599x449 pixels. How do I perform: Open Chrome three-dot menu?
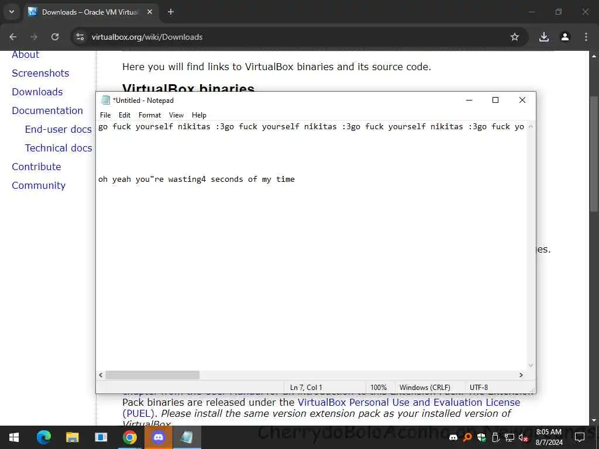pos(586,37)
